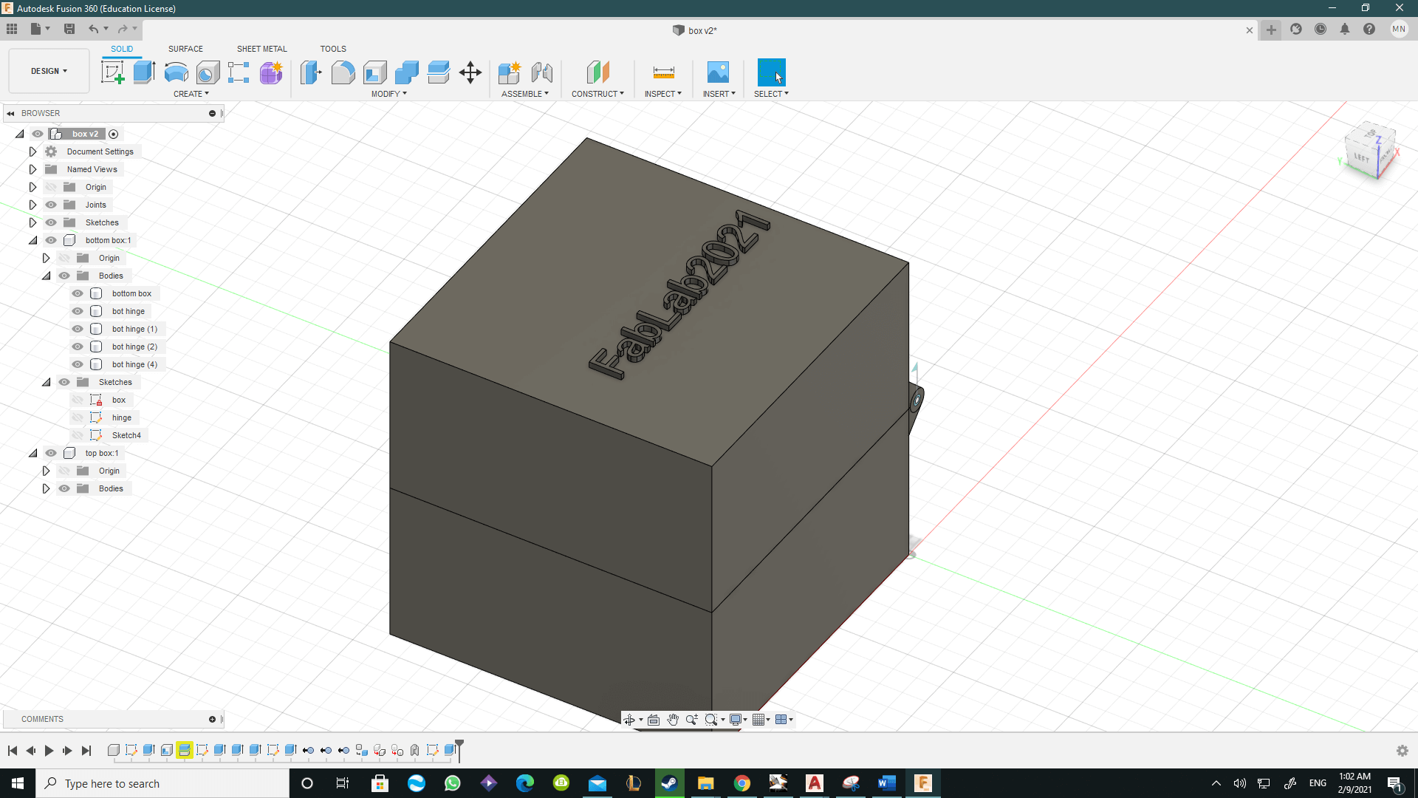Select the Combine tool
This screenshot has width=1418, height=798.
[x=407, y=72]
